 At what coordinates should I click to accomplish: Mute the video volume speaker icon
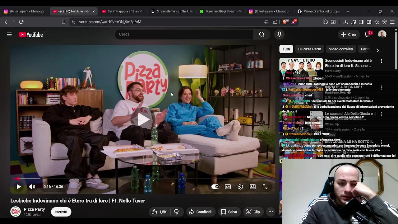[32, 187]
